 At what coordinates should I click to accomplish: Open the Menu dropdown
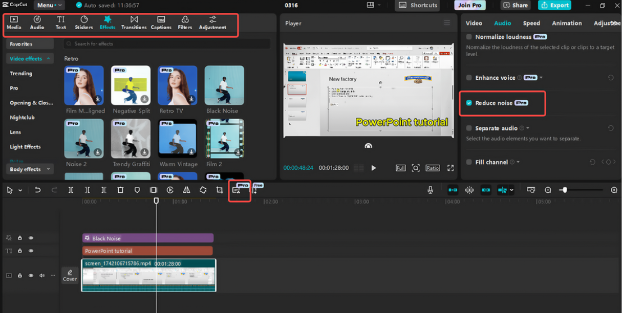coord(49,5)
